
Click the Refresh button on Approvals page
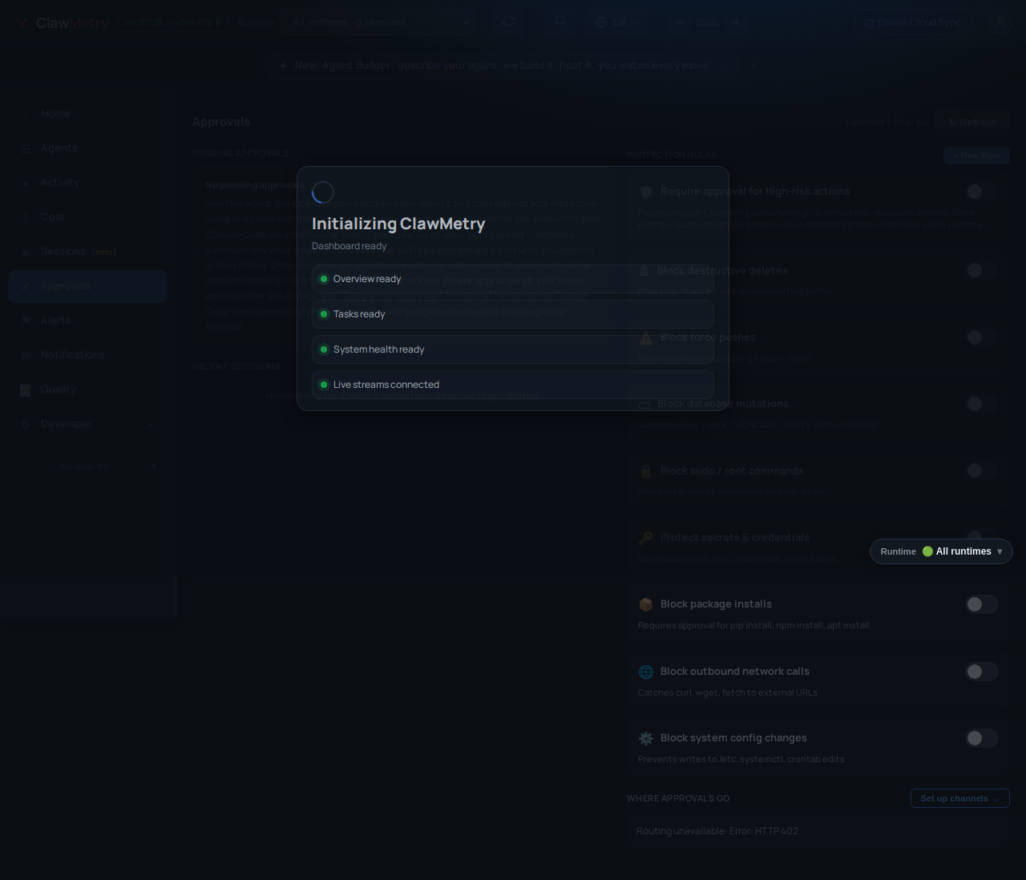tap(972, 123)
